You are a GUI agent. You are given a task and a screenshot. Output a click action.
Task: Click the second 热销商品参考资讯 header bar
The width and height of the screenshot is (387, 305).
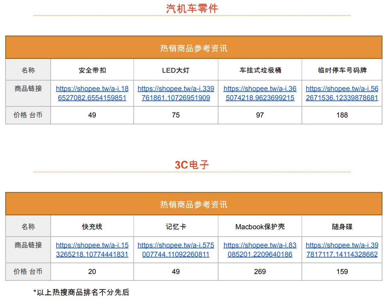tap(193, 203)
